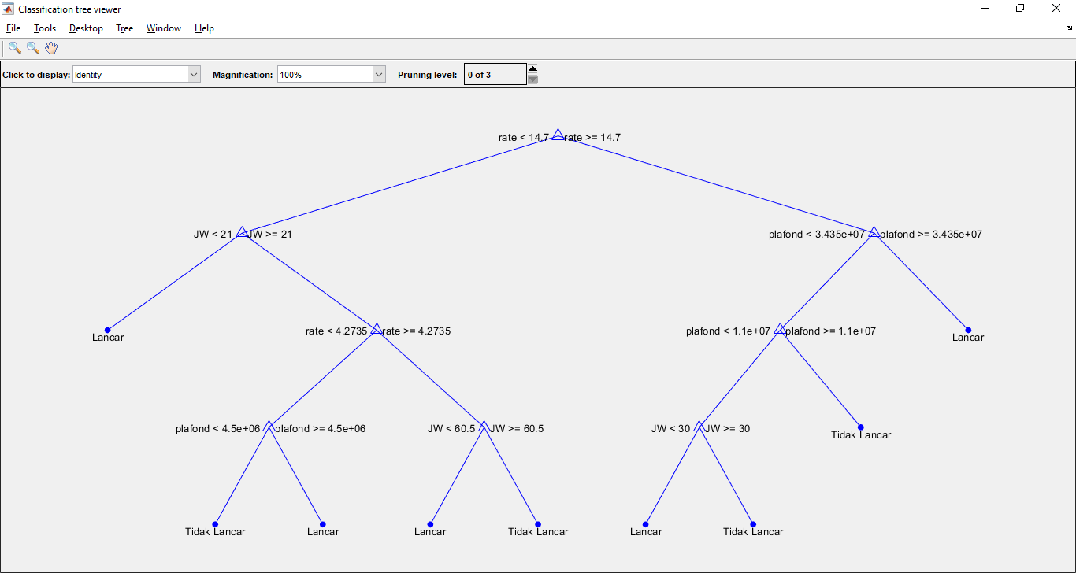Increase pruning level with up arrow

[x=533, y=69]
